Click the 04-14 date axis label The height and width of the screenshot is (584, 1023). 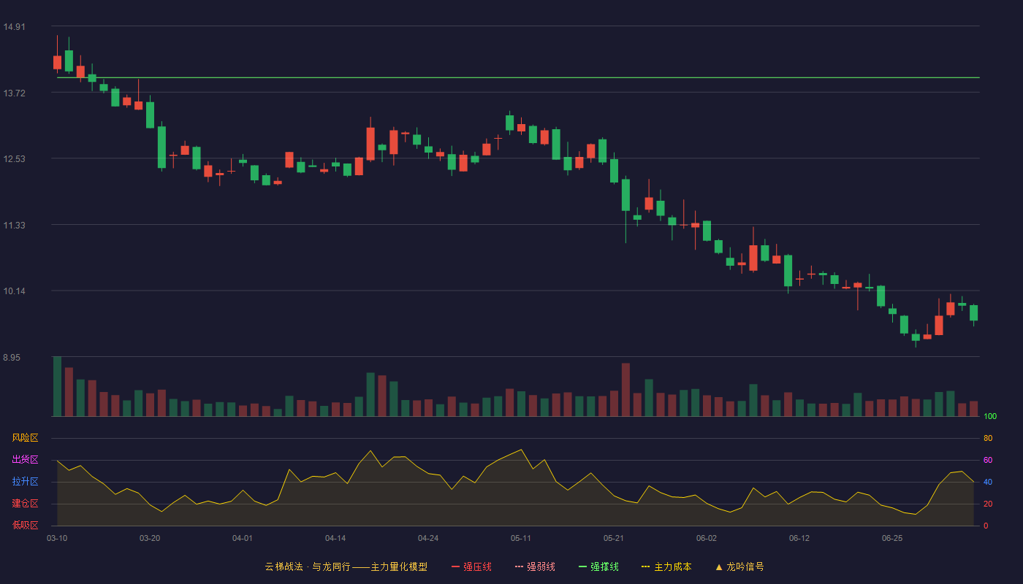(x=335, y=538)
